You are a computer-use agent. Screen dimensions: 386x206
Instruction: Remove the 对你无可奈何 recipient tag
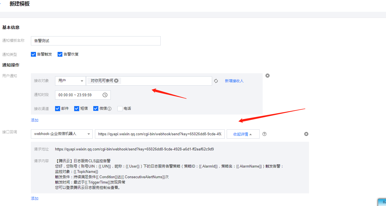point(116,81)
